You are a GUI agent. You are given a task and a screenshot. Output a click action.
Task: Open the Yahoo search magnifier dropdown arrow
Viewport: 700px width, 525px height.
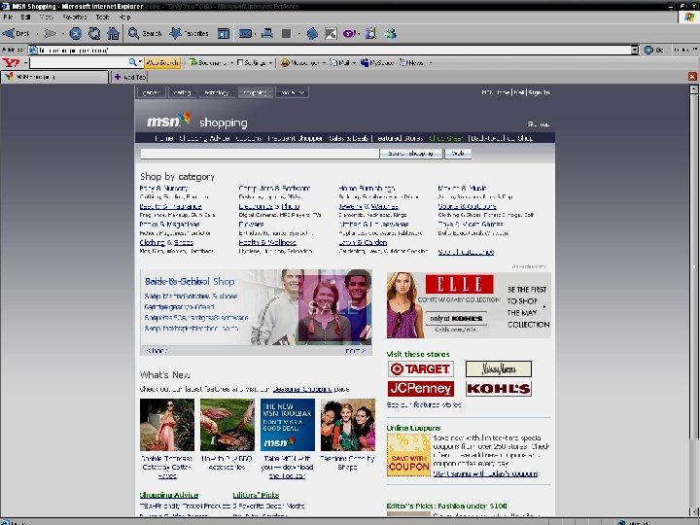click(x=140, y=62)
